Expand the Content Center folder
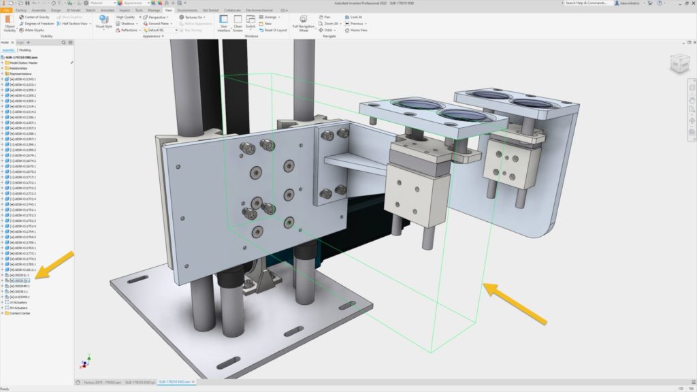697x392 pixels. [2, 313]
